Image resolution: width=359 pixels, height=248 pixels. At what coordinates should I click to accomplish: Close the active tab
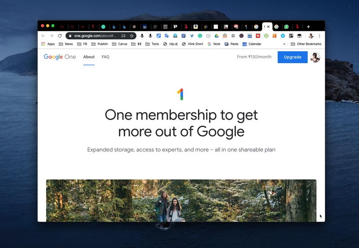(x=268, y=27)
